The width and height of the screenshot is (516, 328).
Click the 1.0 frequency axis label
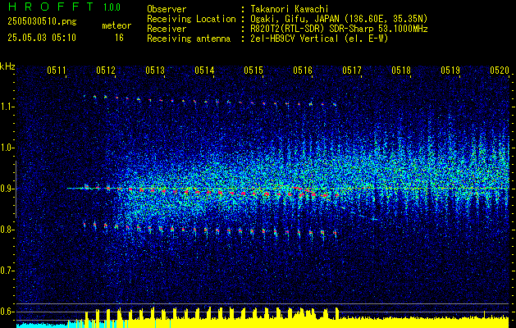click(6, 148)
